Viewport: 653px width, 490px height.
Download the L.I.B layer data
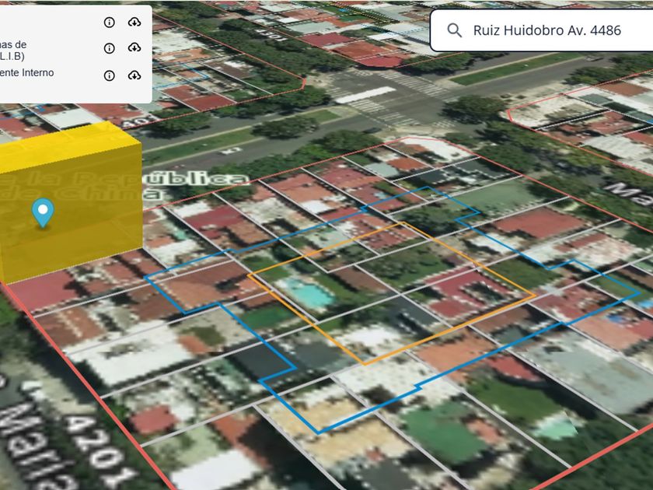[134, 47]
